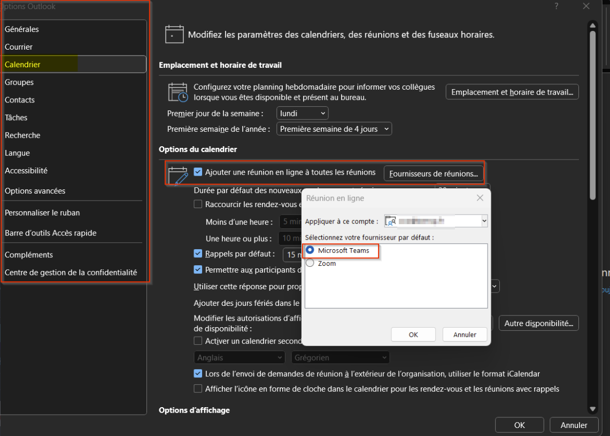Open the Générales options category
Image resolution: width=610 pixels, height=436 pixels.
pyautogui.click(x=74, y=29)
